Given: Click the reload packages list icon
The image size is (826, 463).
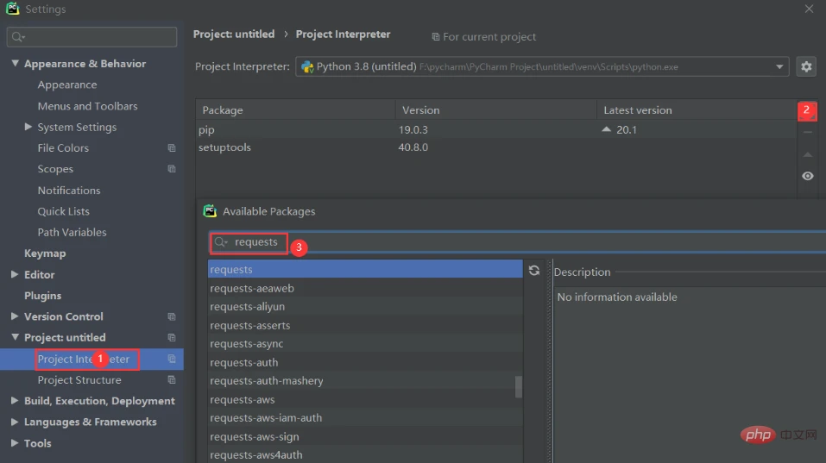Looking at the screenshot, I should (x=534, y=271).
